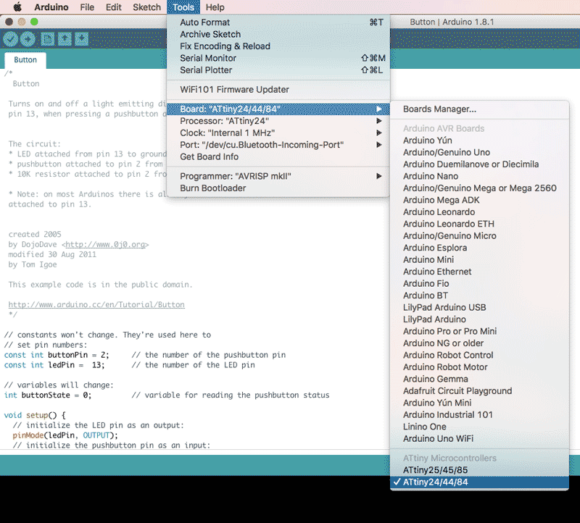580x523 pixels.
Task: Open the Serial Monitor
Action: click(x=278, y=58)
